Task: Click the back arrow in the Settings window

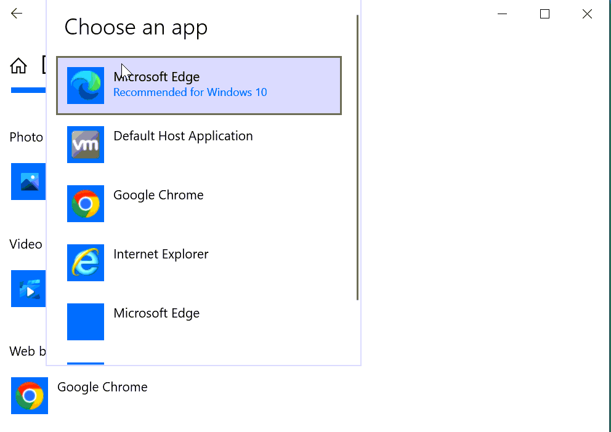Action: (17, 14)
